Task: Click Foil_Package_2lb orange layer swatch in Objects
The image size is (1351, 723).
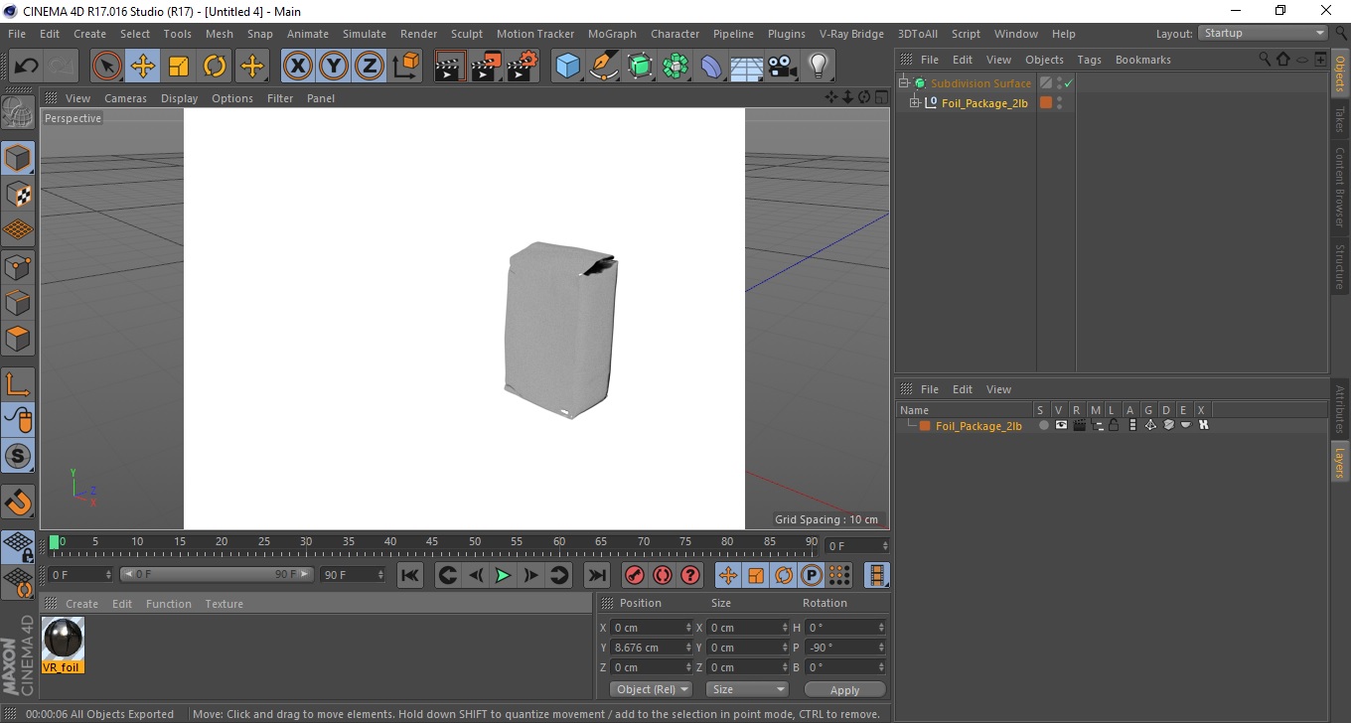Action: tap(1046, 103)
